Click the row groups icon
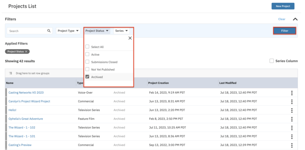This screenshot has height=150, width=305. click(x=11, y=73)
